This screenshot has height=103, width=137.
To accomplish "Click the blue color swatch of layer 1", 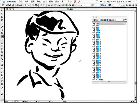I will (98, 24).
